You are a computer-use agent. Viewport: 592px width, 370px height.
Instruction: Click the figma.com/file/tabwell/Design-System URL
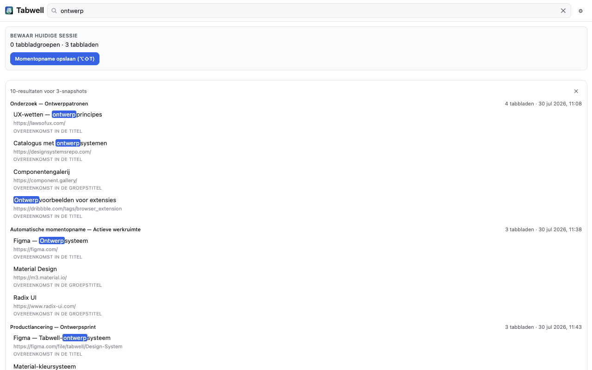68,346
